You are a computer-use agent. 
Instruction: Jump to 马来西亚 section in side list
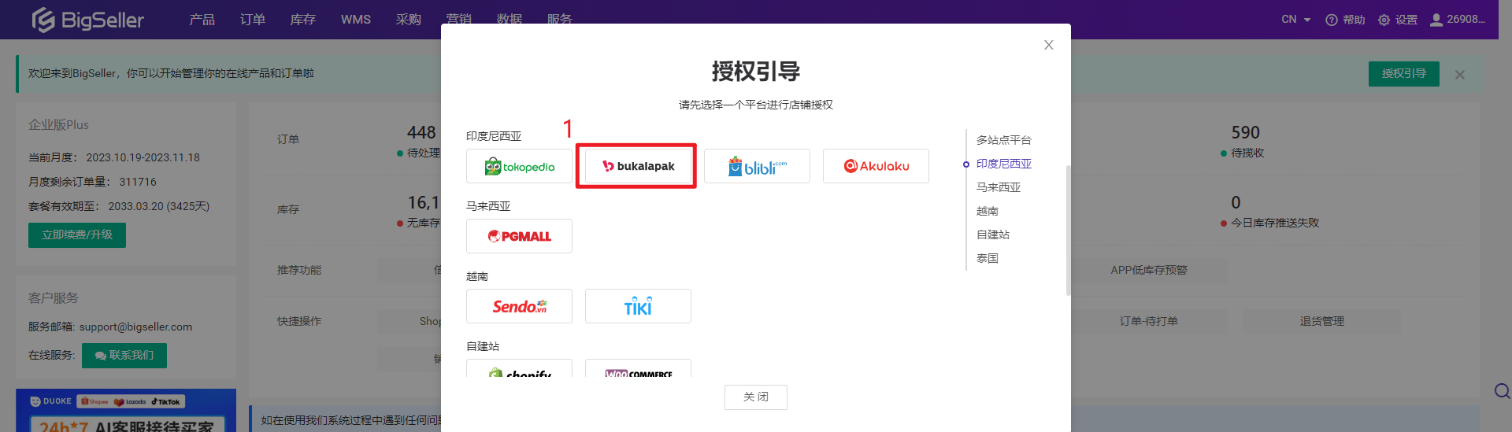click(x=999, y=187)
